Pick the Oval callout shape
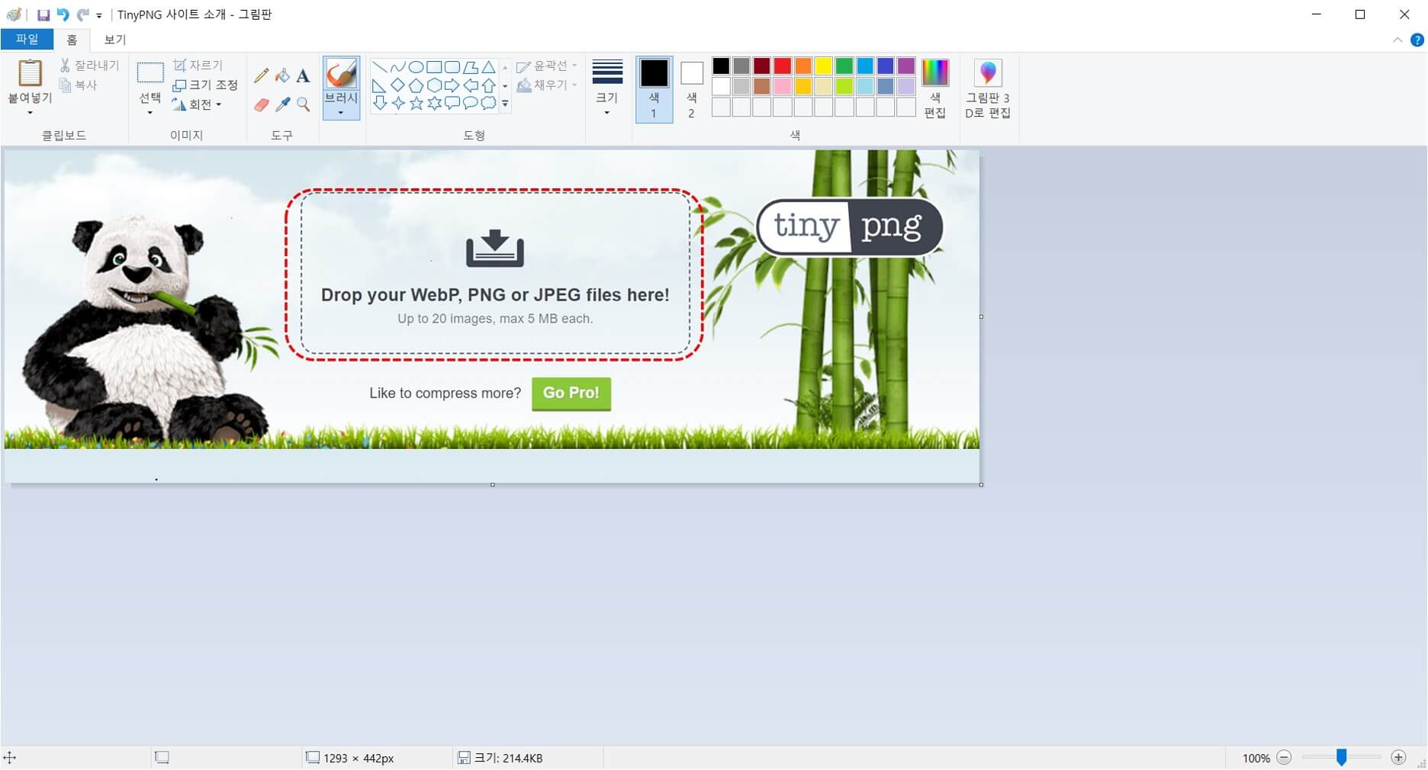 coord(471,103)
